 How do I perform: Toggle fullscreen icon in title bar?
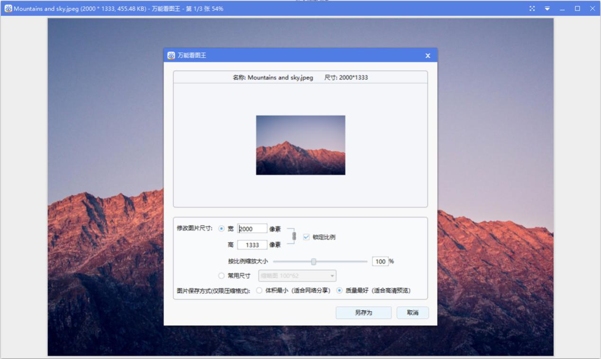pos(532,9)
